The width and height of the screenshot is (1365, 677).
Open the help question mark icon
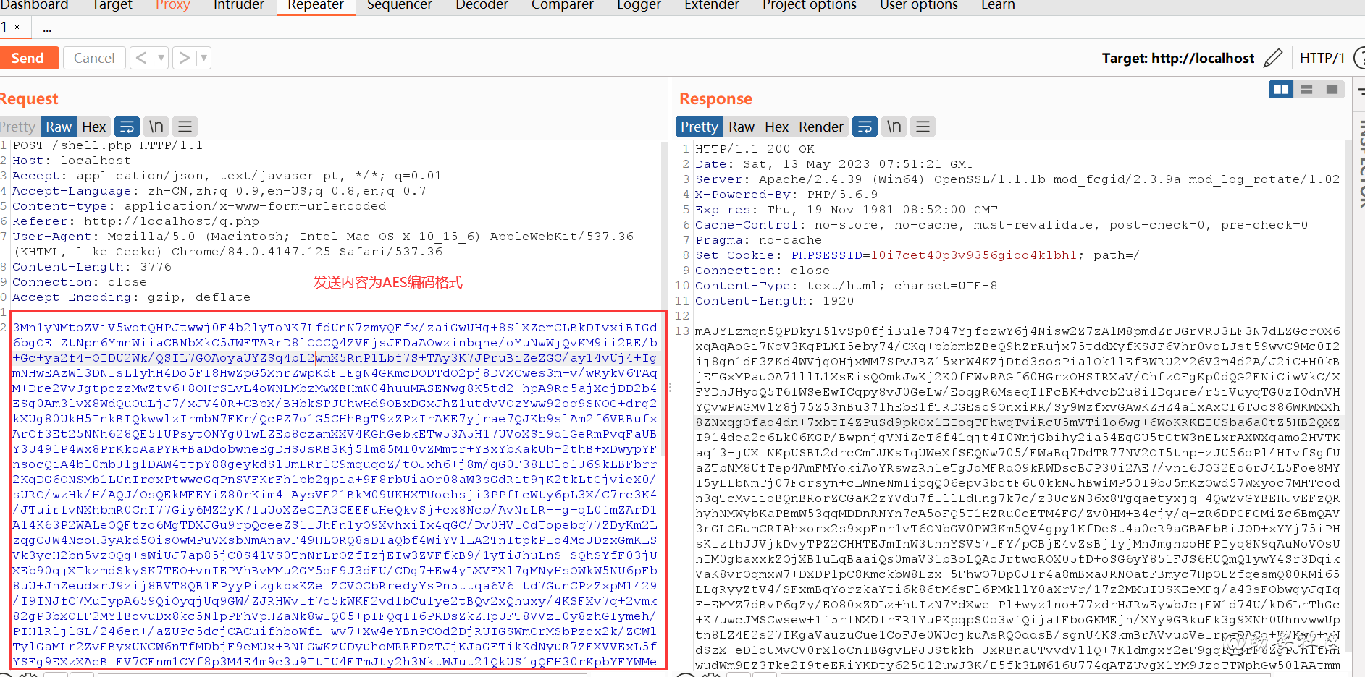1359,58
